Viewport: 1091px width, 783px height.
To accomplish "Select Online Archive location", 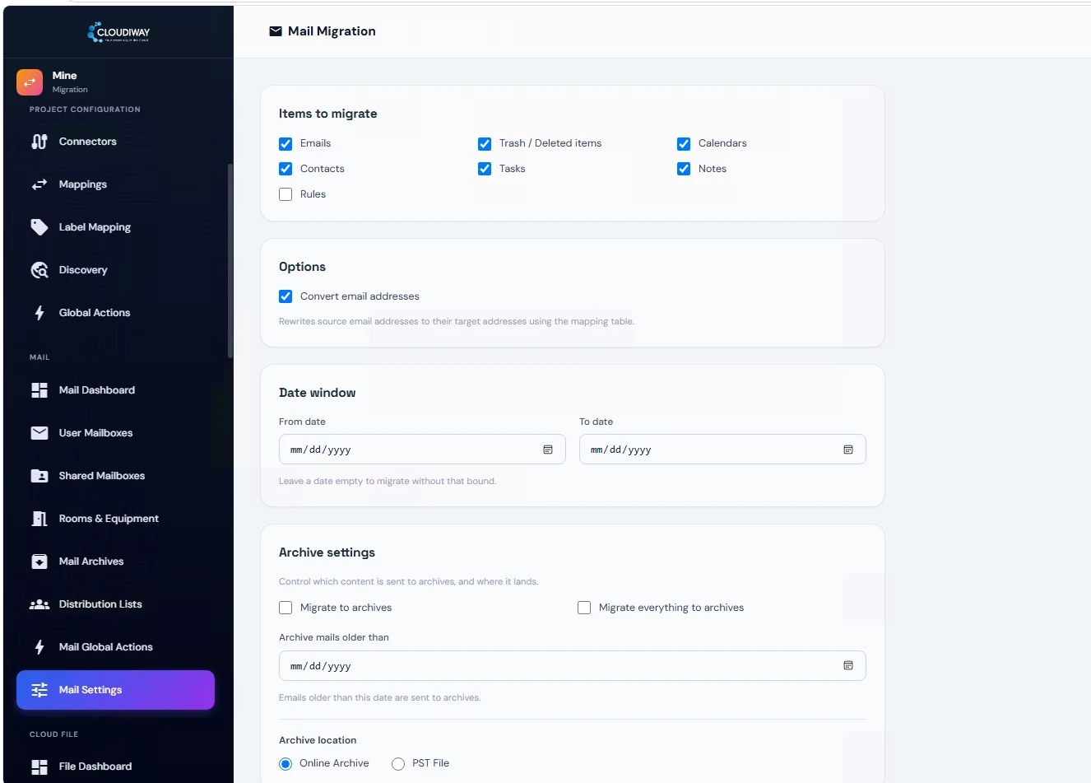I will 286,764.
